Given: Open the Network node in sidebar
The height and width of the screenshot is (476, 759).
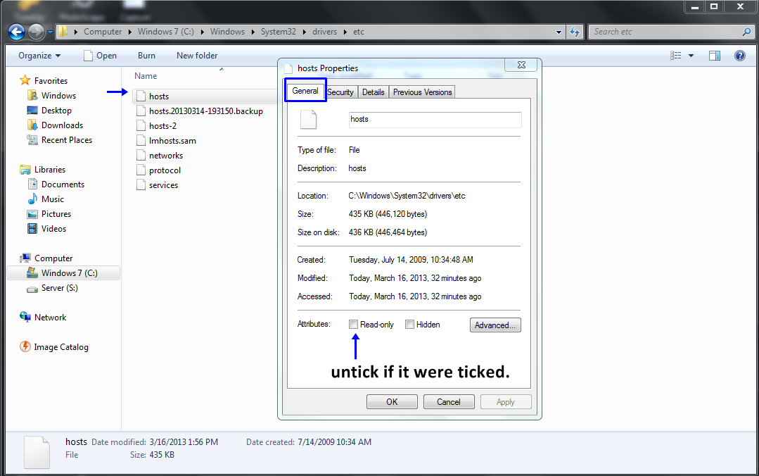Looking at the screenshot, I should coord(49,318).
